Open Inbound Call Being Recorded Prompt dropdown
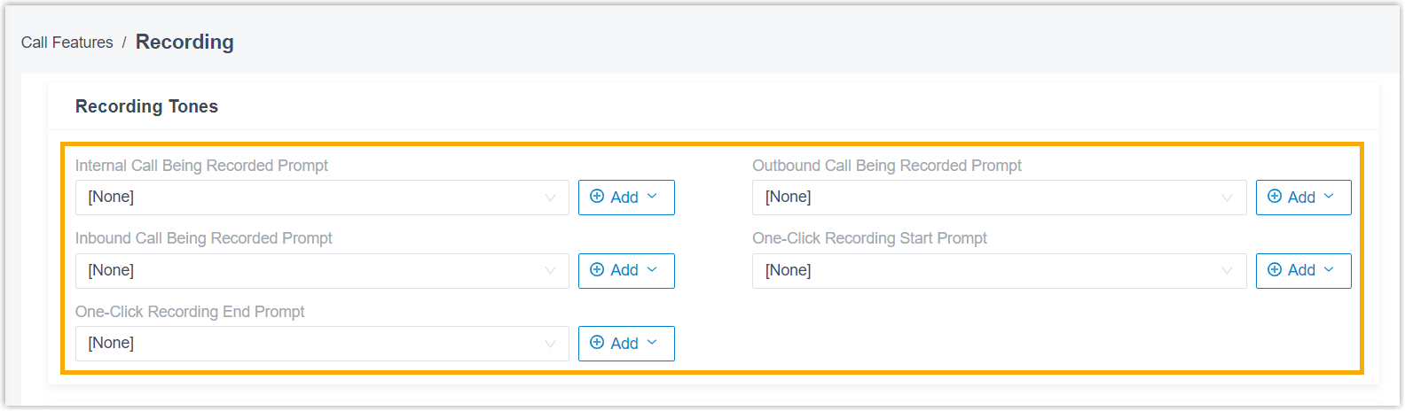Screen dimensions: 1405x411 point(322,271)
